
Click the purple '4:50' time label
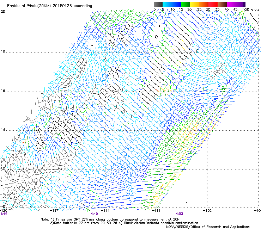(179, 214)
